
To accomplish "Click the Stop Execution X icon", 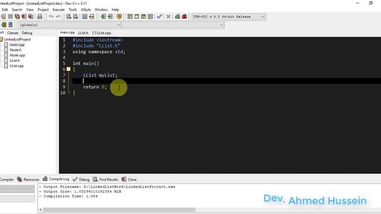I will coord(168,17).
